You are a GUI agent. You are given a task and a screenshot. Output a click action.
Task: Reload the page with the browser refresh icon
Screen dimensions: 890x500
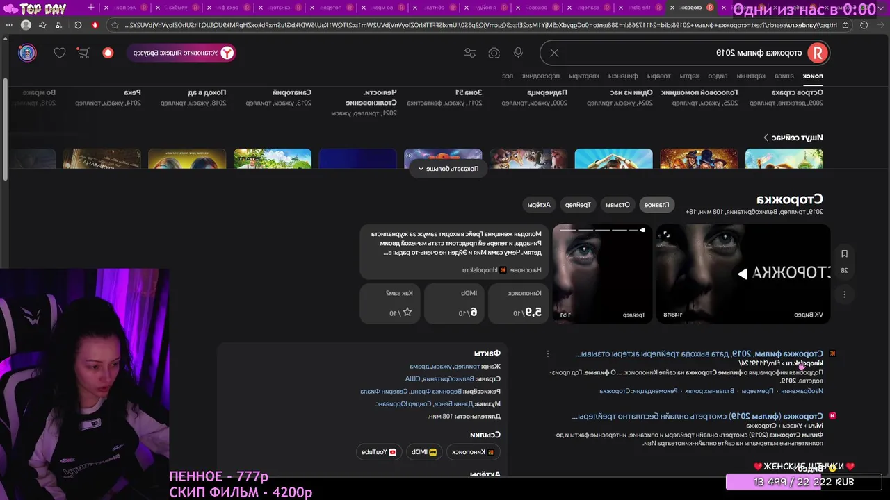coord(864,24)
